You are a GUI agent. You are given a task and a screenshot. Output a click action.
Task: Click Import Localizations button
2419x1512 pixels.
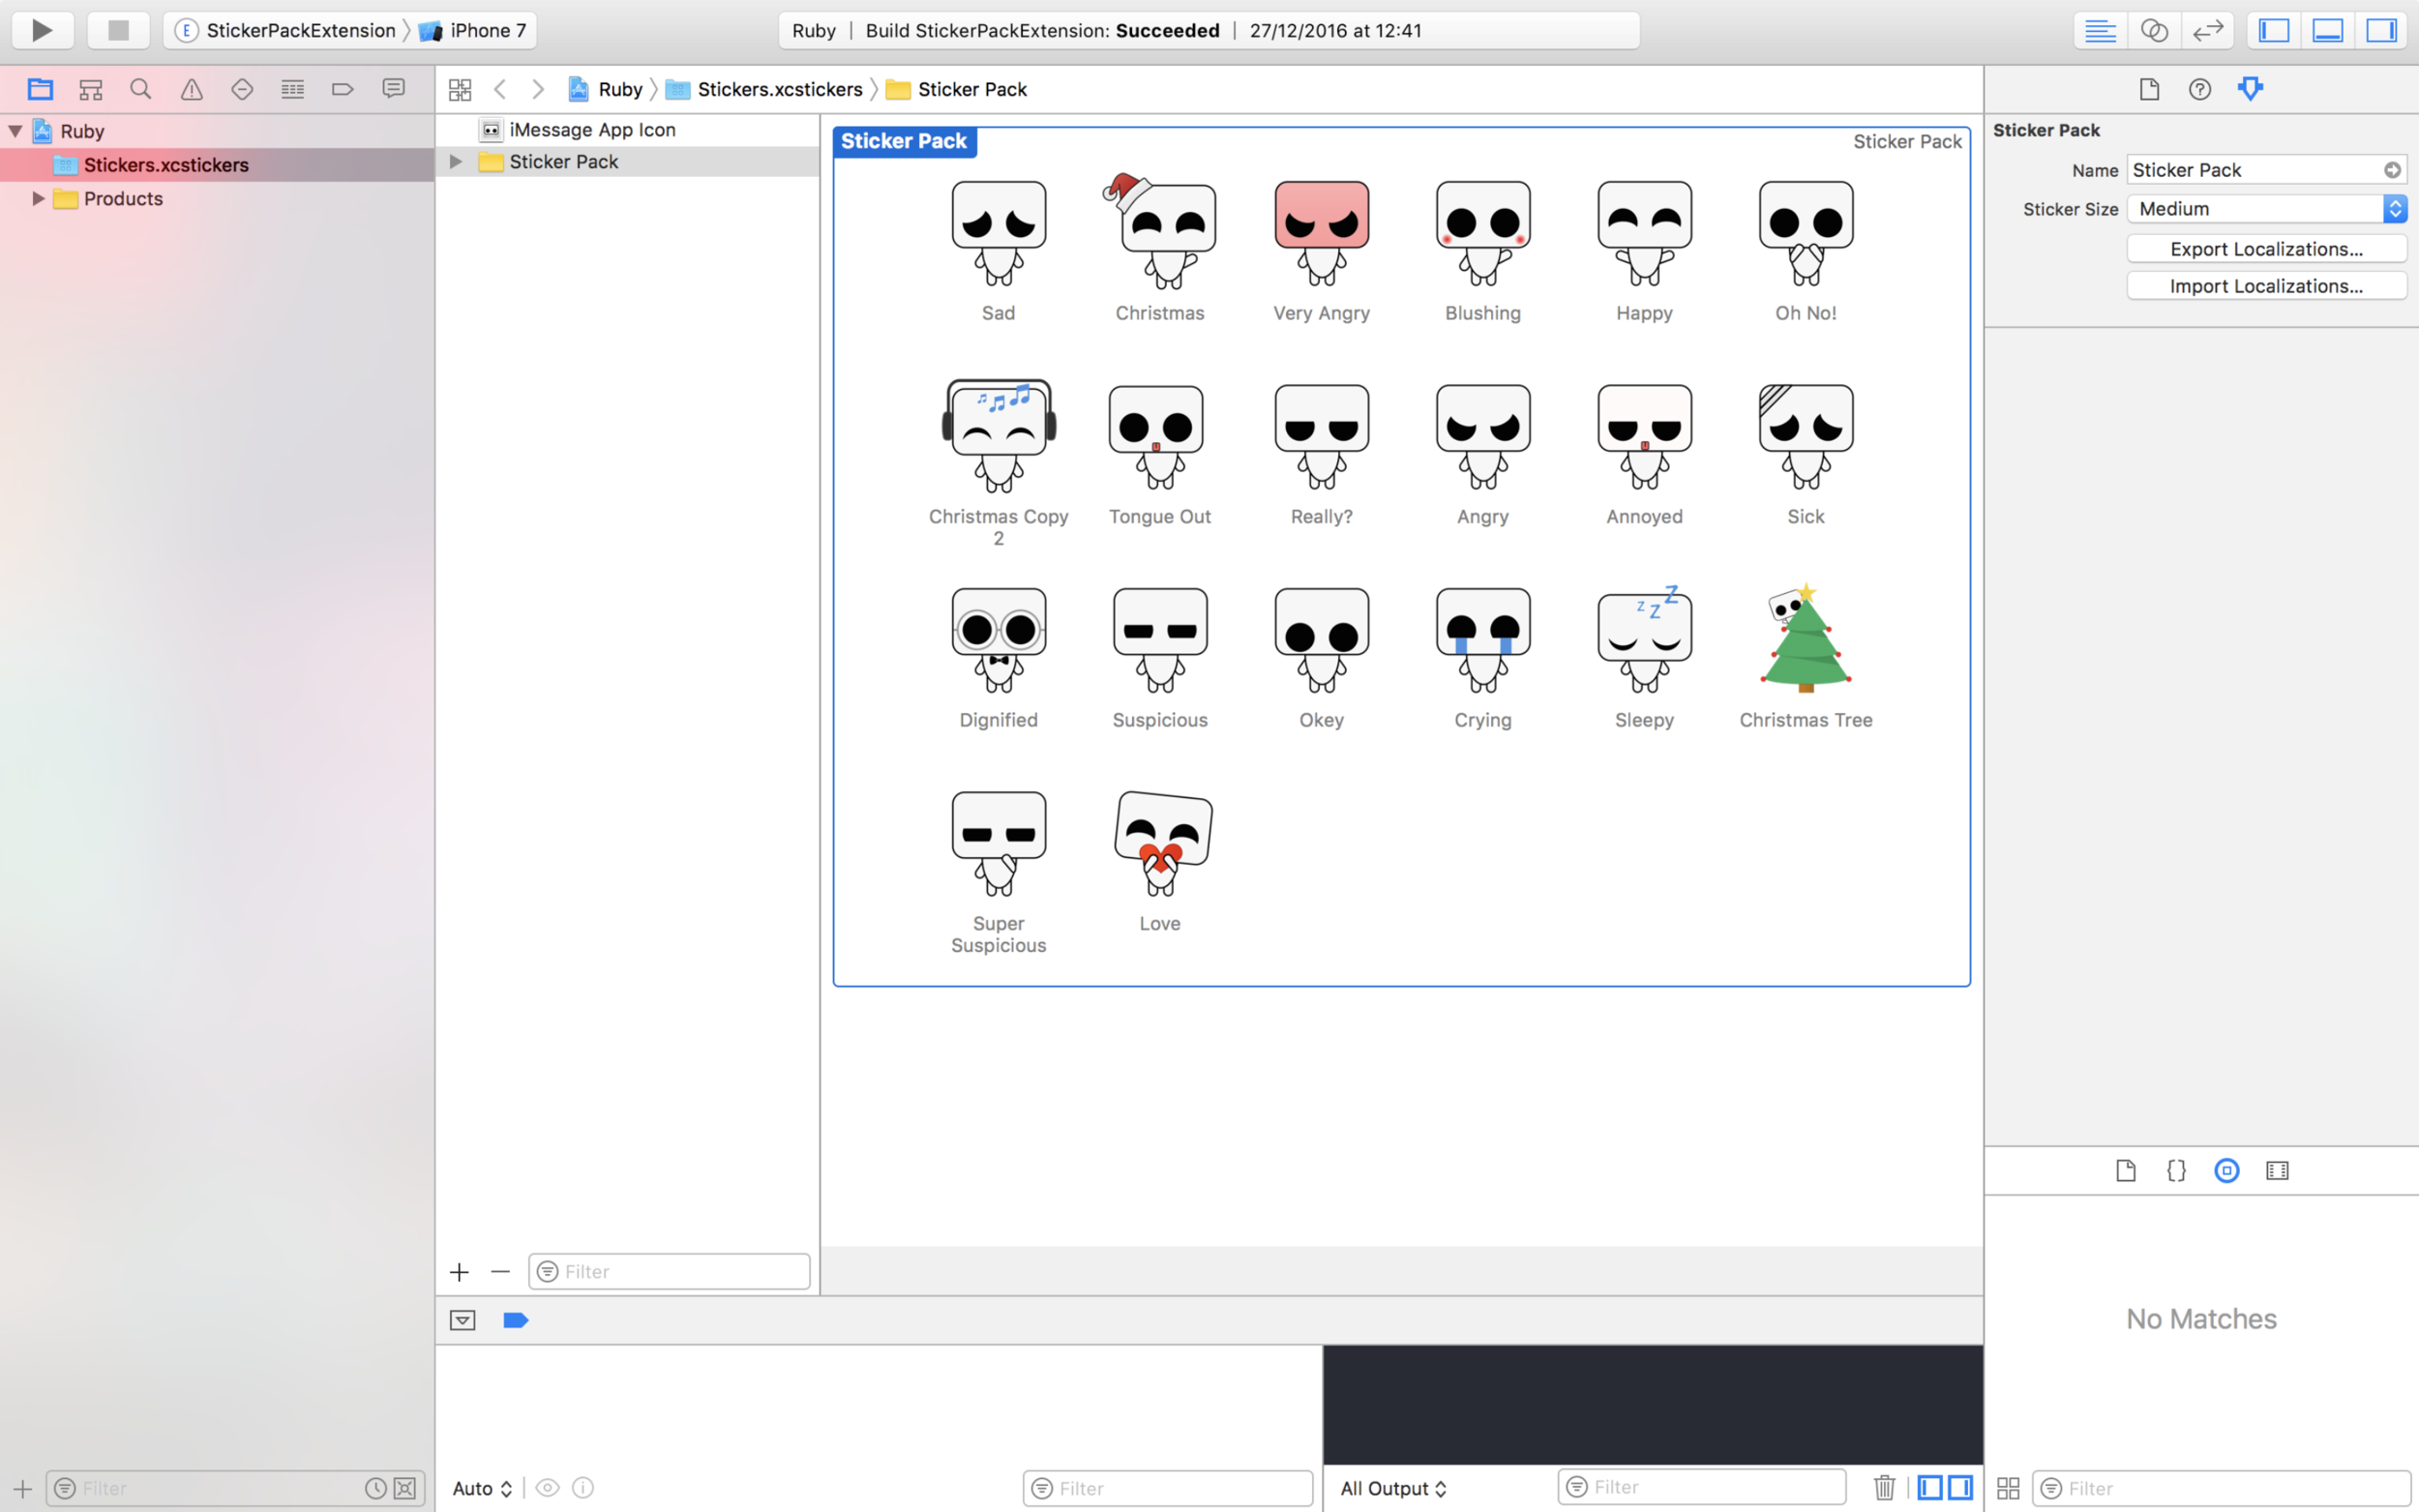2266,286
